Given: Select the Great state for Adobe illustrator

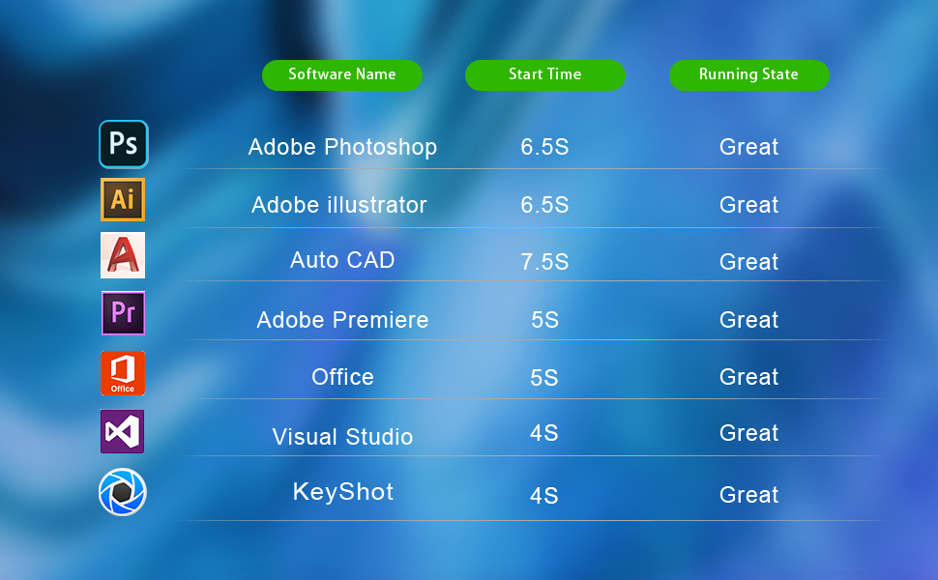Looking at the screenshot, I should [x=749, y=205].
